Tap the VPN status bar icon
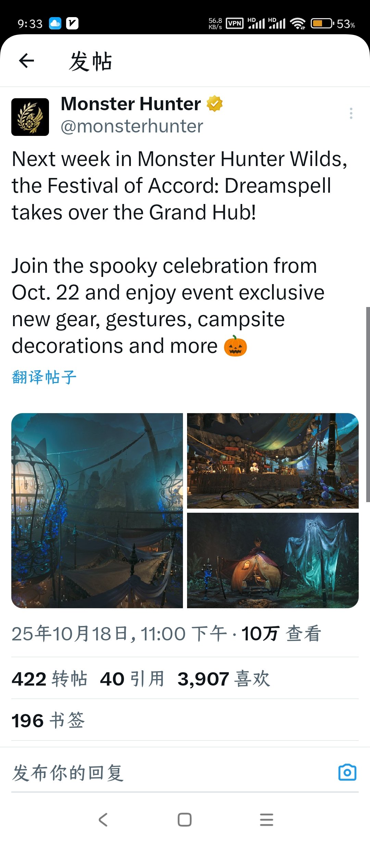 tap(235, 24)
